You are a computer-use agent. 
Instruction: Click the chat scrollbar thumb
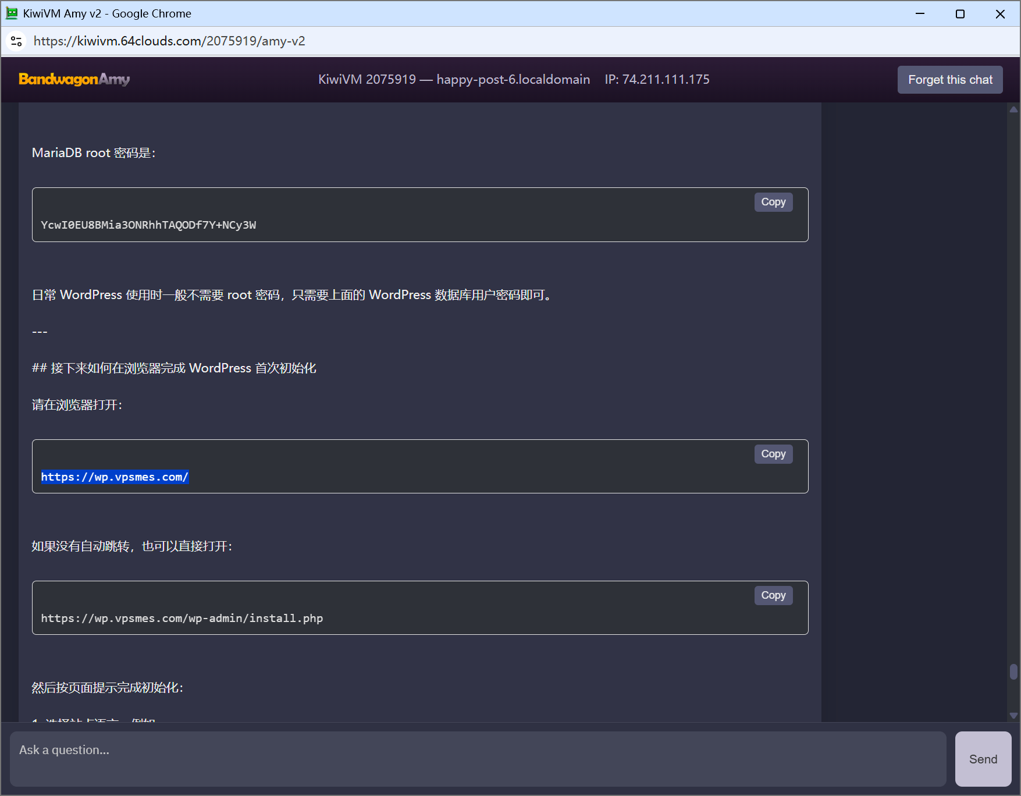(1013, 671)
